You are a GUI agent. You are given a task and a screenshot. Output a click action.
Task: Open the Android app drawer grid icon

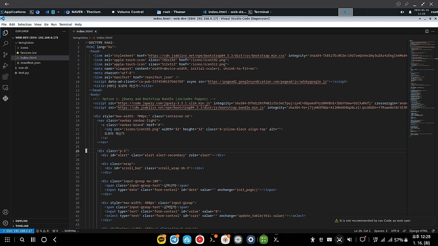click(x=7, y=240)
